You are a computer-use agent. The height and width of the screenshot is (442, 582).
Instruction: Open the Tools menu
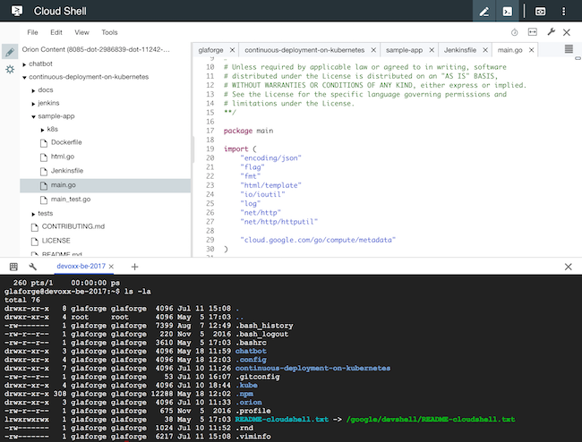(x=109, y=32)
